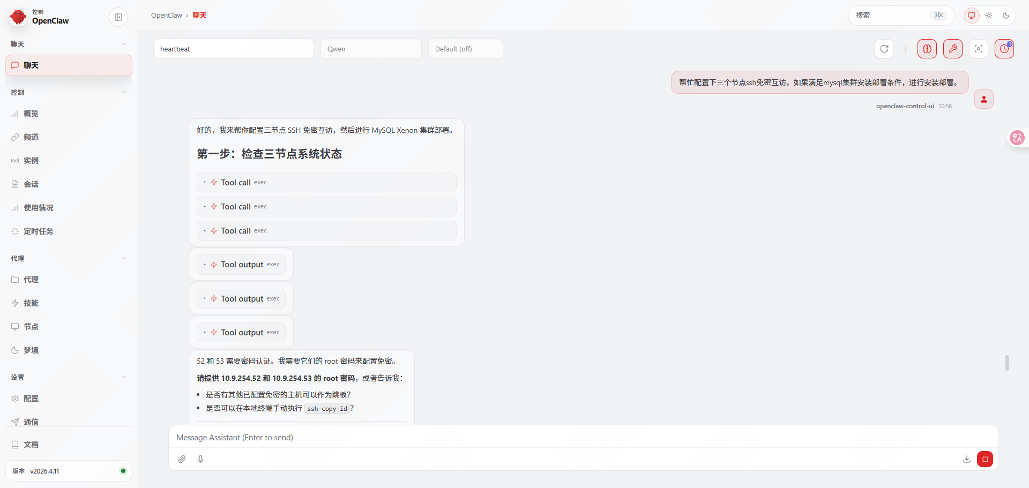Open 会话 sessions in sidebar

click(x=69, y=184)
